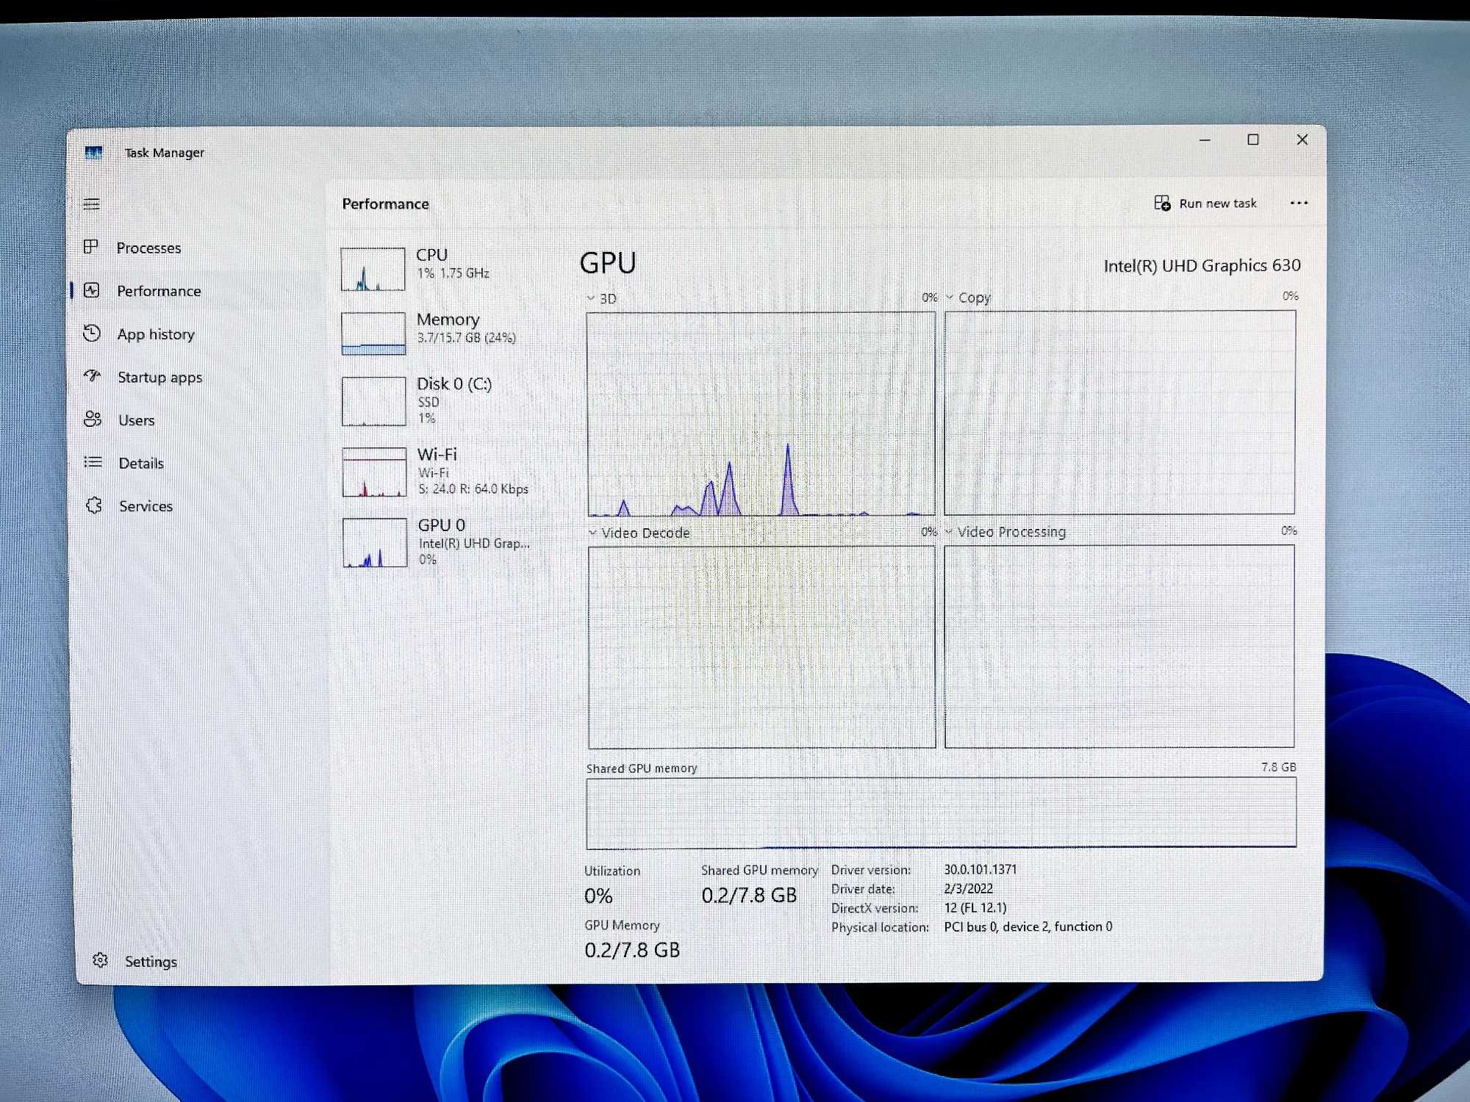Select the GPU 0 mini graph thumbnail
Image resolution: width=1470 pixels, height=1102 pixels.
click(x=375, y=543)
